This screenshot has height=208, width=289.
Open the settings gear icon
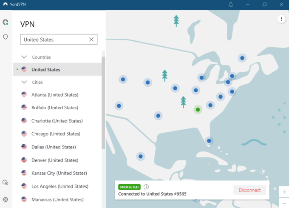(6, 199)
